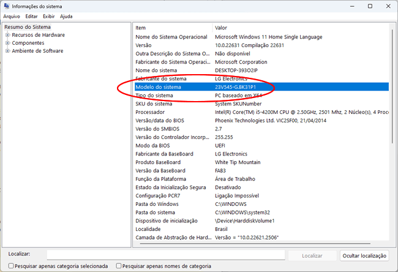Enable Pesquisar apenas categoria selecionada checkbox
Screen dimensions: 398x272
tap(11, 266)
